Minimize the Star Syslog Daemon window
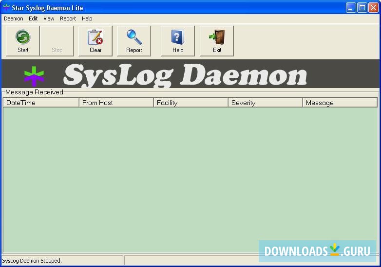Screen dimensions: 381x267 tap(351, 8)
